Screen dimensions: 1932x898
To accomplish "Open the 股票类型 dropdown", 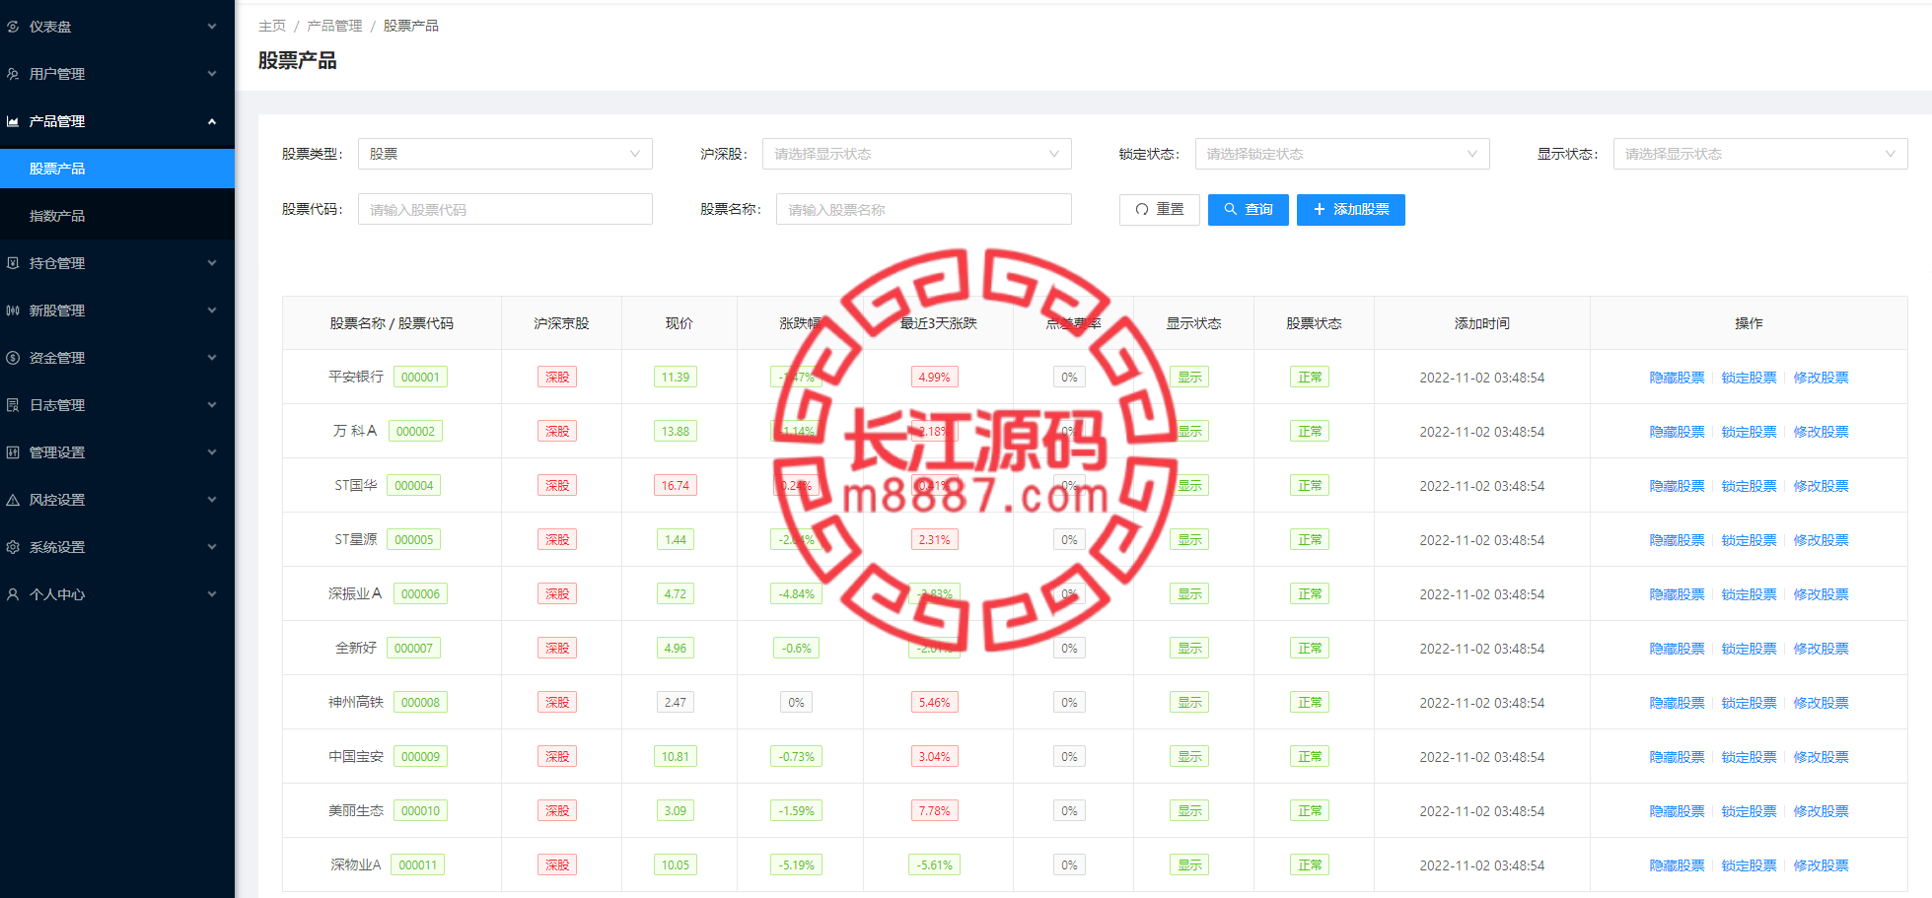I will pos(505,154).
